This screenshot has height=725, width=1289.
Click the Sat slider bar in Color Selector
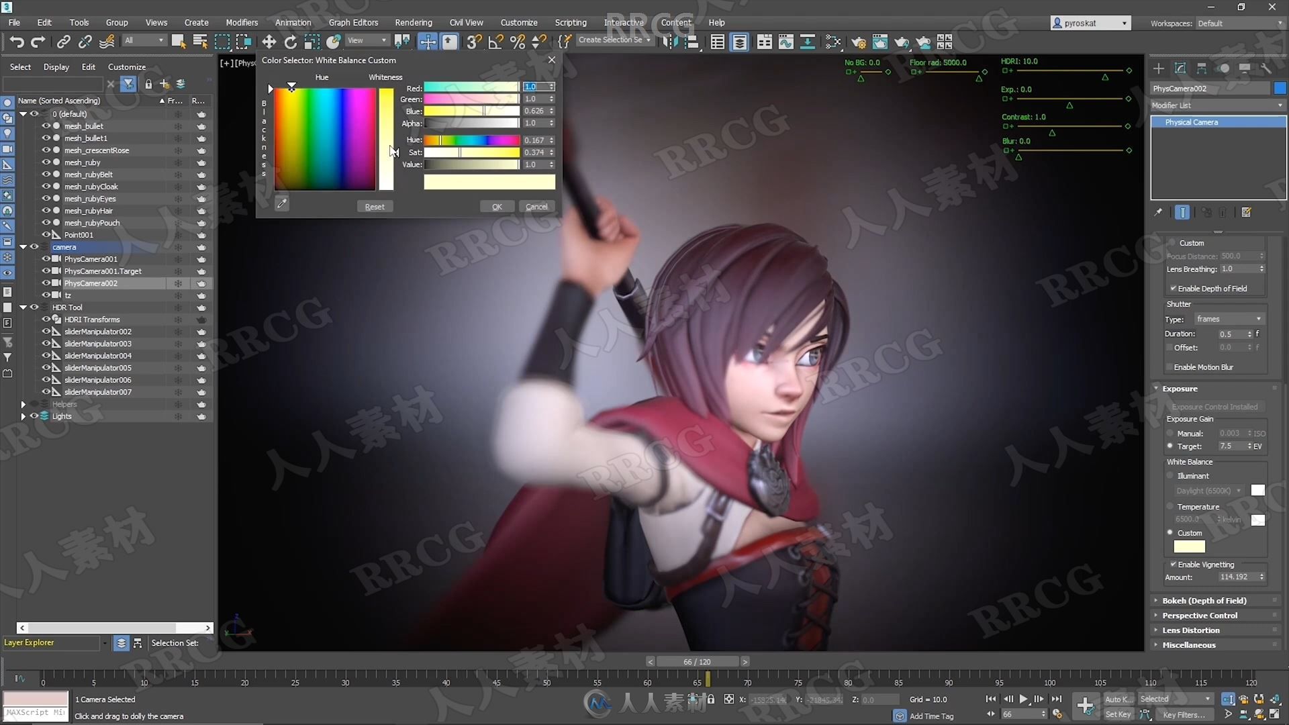471,152
